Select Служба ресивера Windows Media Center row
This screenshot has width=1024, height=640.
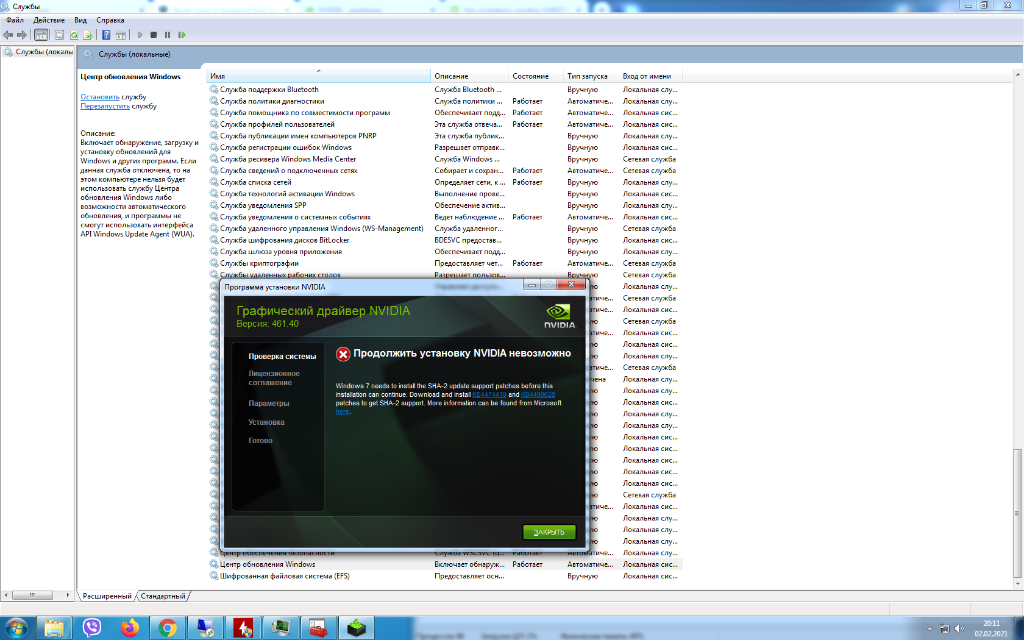[445, 159]
